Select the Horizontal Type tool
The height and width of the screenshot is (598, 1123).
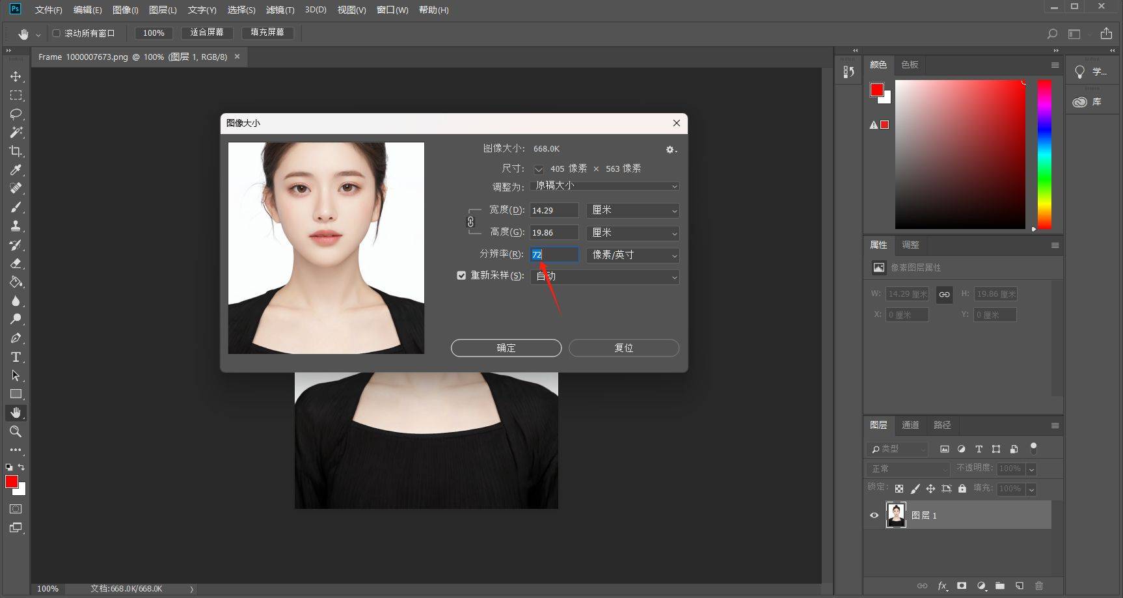tap(16, 357)
